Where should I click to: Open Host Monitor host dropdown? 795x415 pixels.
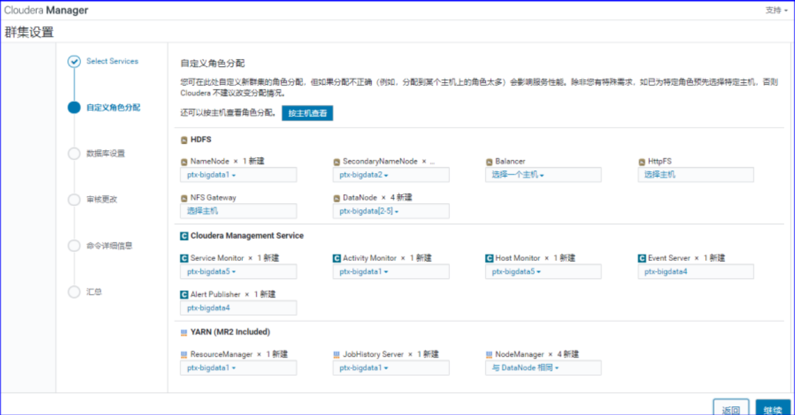coord(543,271)
